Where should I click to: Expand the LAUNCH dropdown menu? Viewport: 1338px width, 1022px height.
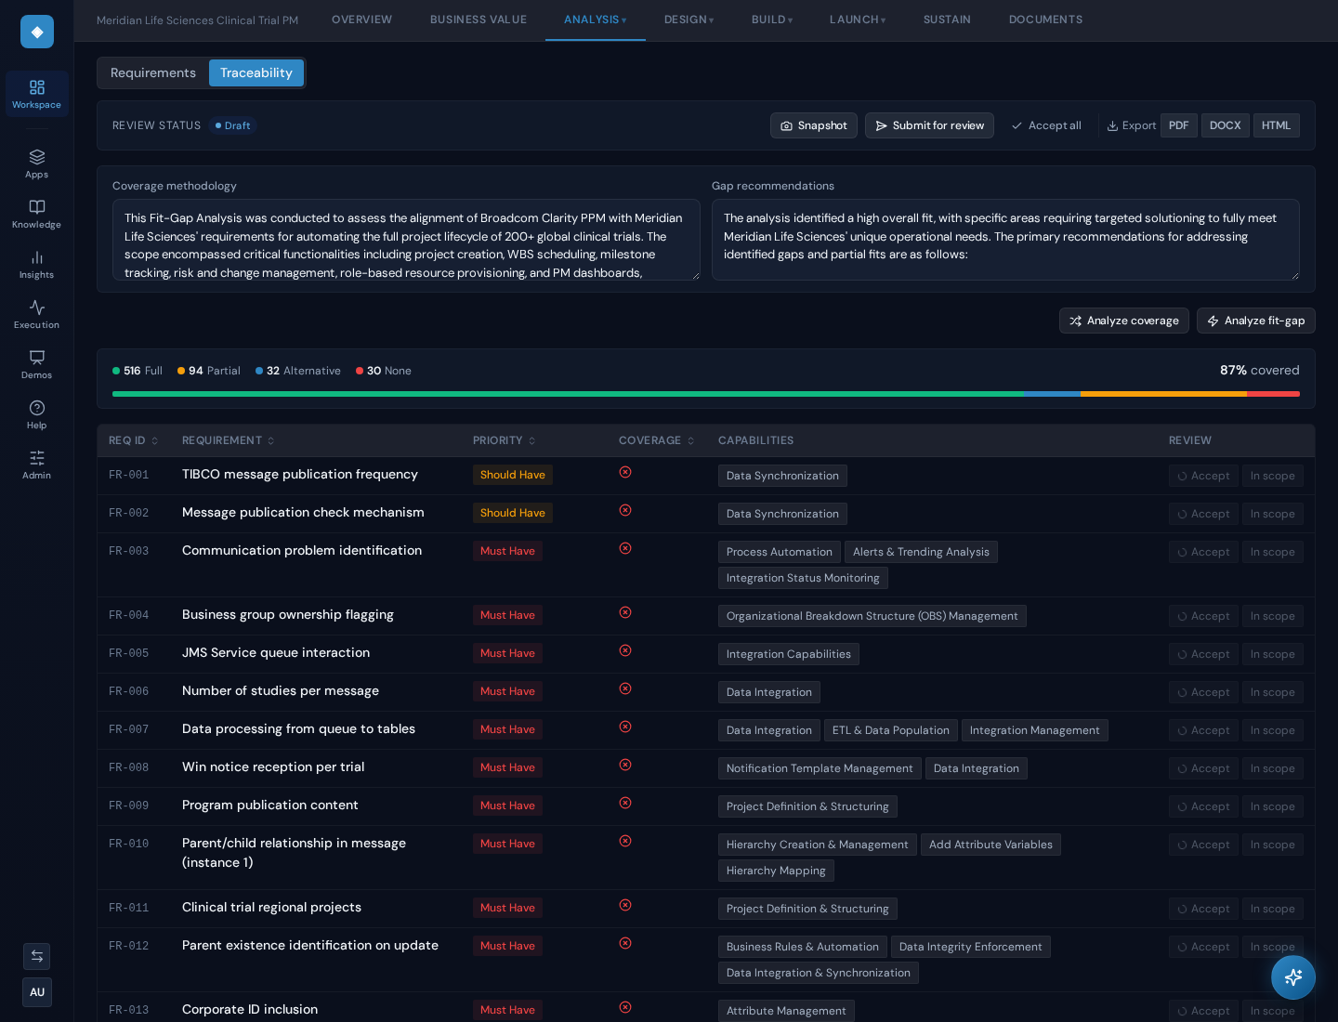(x=858, y=20)
